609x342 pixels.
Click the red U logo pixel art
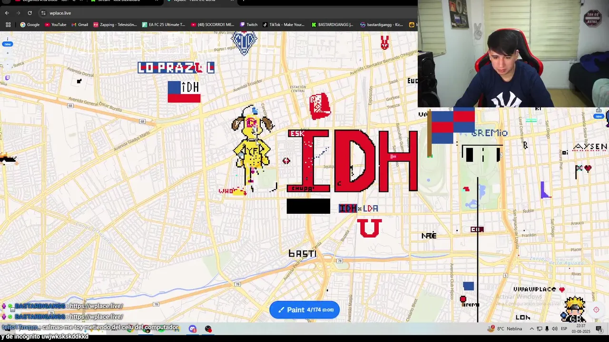point(369,228)
